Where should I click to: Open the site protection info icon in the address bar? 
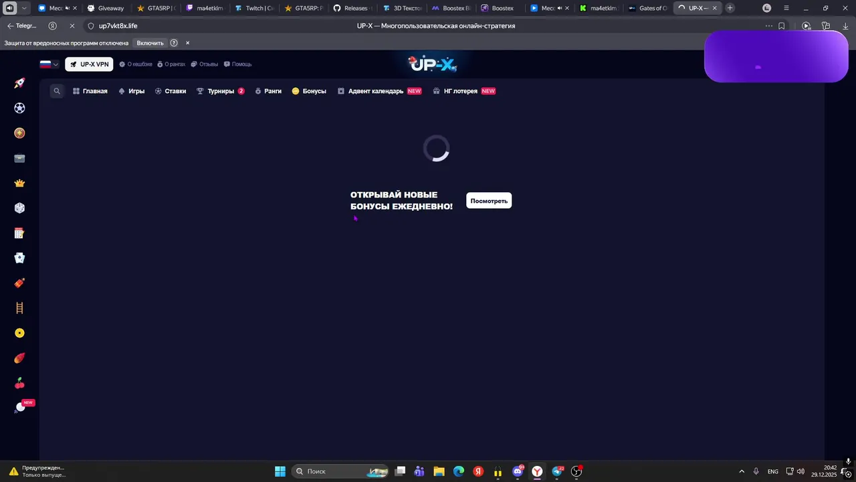coord(91,26)
